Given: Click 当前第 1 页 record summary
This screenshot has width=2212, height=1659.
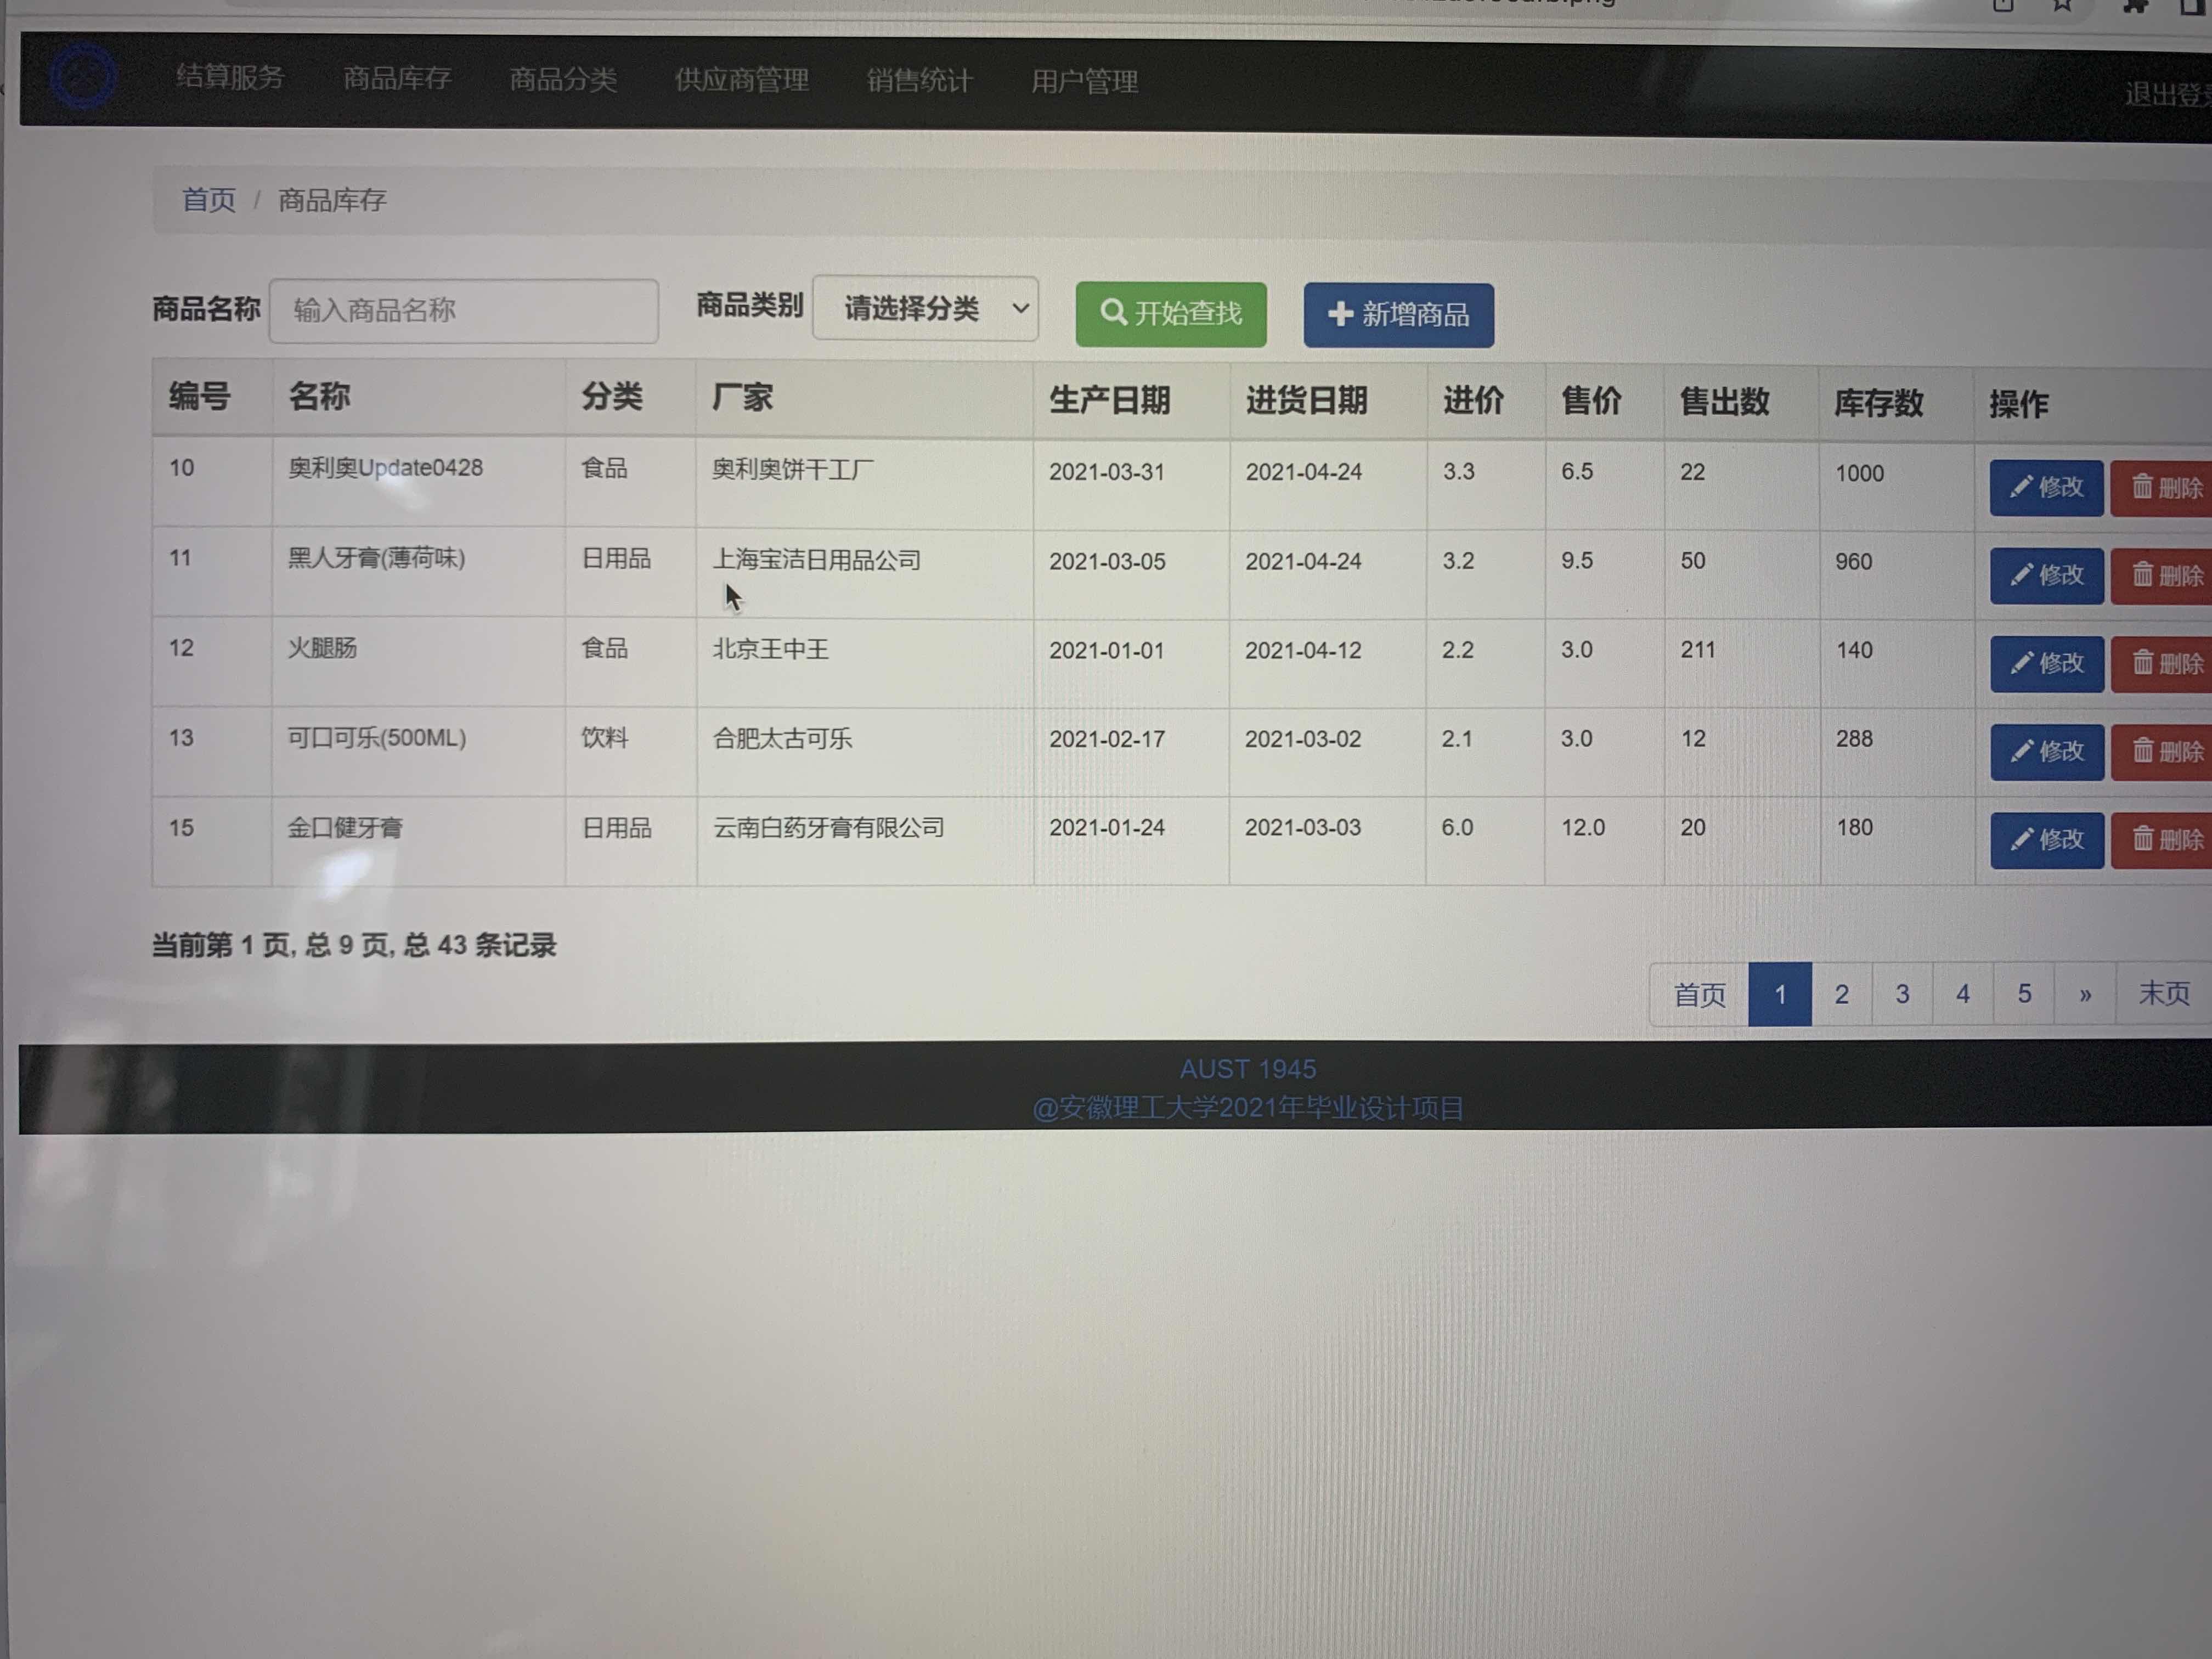Looking at the screenshot, I should click(x=354, y=945).
